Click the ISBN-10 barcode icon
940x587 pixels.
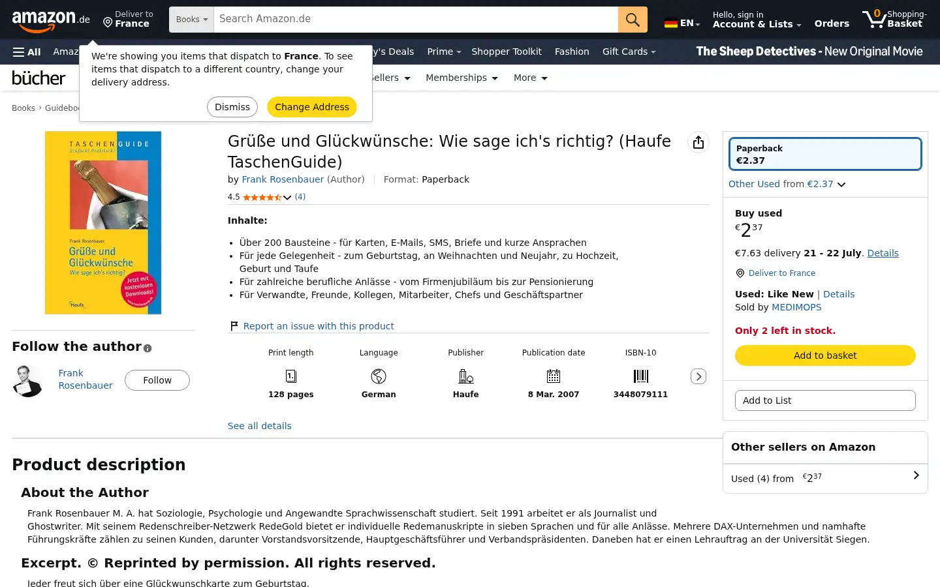tap(641, 376)
